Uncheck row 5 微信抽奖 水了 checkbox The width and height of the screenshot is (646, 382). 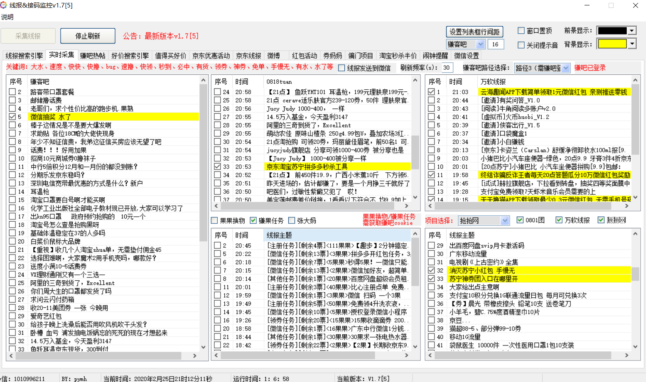(x=12, y=117)
